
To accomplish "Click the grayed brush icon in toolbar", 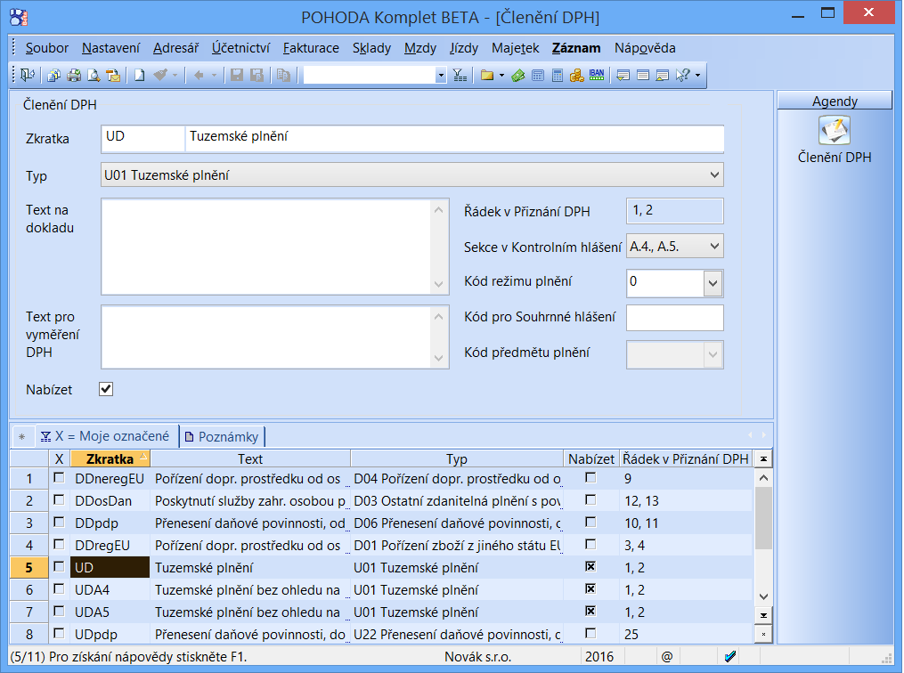I will point(160,75).
